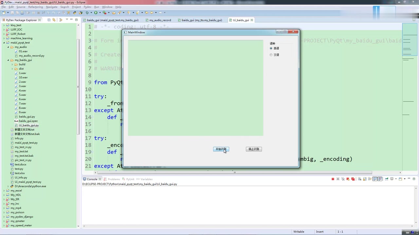This screenshot has height=235, width=419.
Task: Expand the build folder
Action: pyautogui.click(x=12, y=64)
